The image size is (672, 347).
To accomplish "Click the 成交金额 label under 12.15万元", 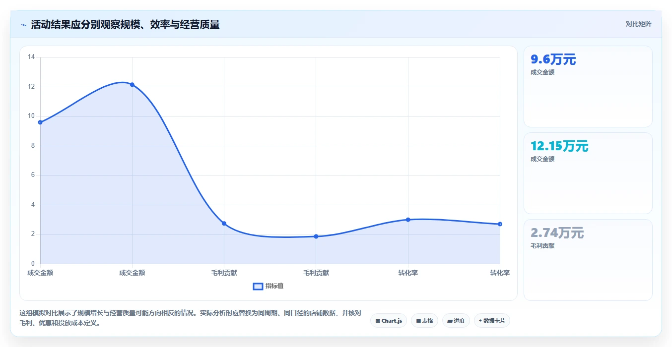I will coord(542,159).
